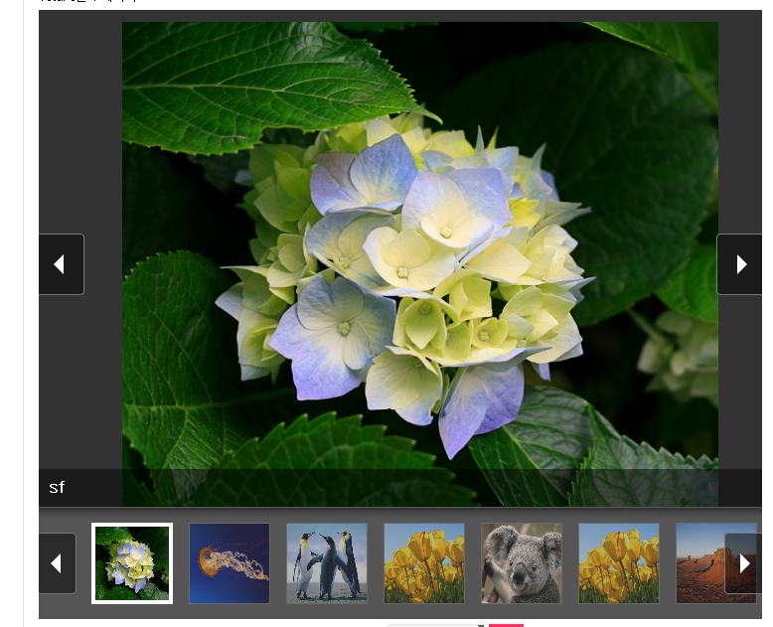View the koala thumbnail
The width and height of the screenshot is (773, 627).
[x=522, y=563]
